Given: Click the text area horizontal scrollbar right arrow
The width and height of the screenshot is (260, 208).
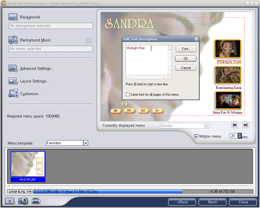Looking at the screenshot, I should [165, 77].
